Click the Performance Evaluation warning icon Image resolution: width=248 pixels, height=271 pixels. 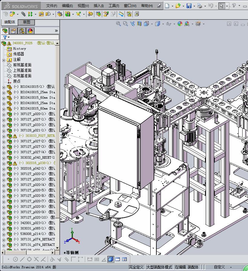tap(129, 14)
